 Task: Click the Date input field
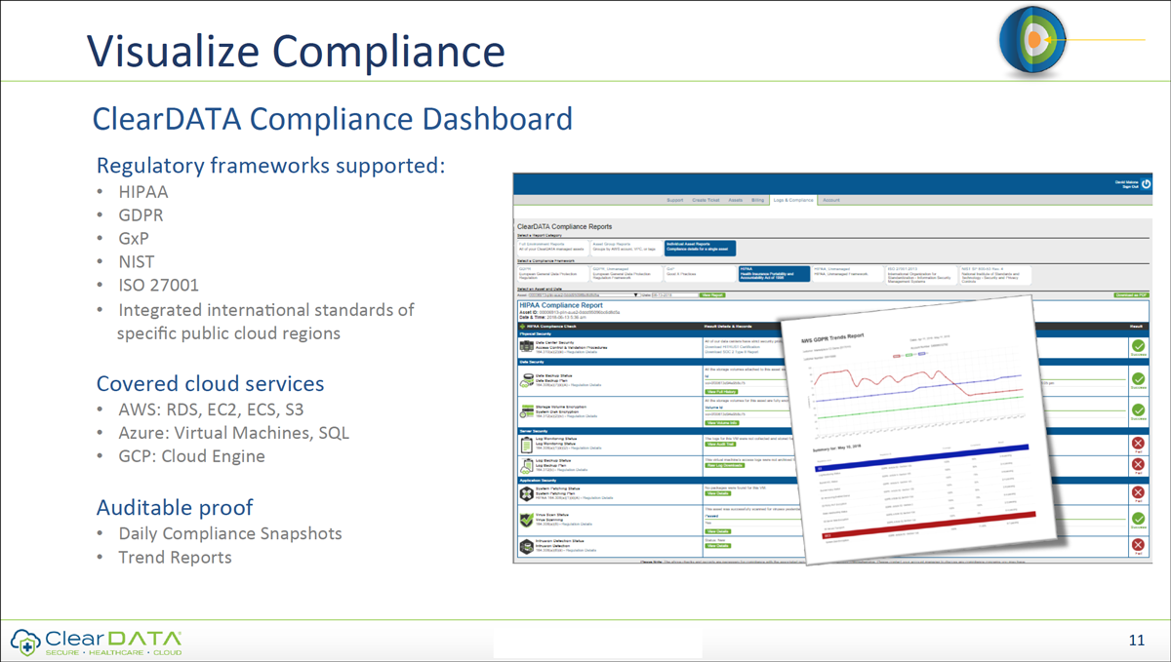coord(674,294)
